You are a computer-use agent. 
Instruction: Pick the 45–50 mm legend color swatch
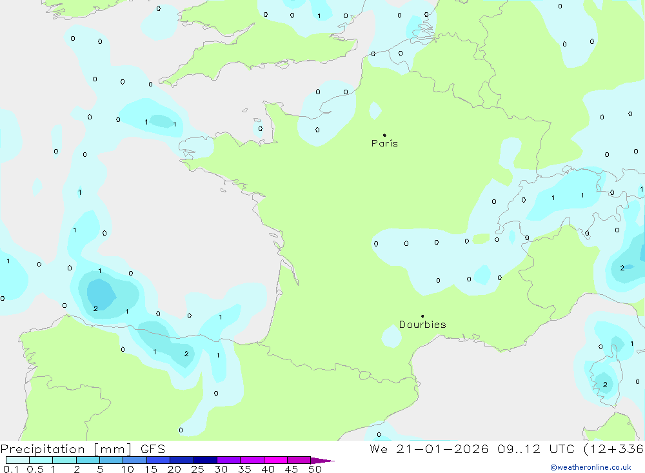[x=299, y=460]
